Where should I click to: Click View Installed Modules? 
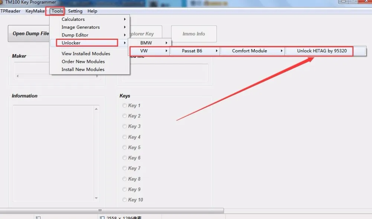pos(89,54)
